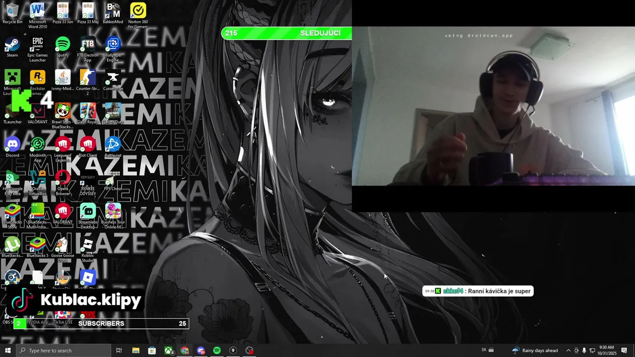The image size is (635, 357).
Task: Launch the Modrinth App icon
Action: tap(38, 149)
